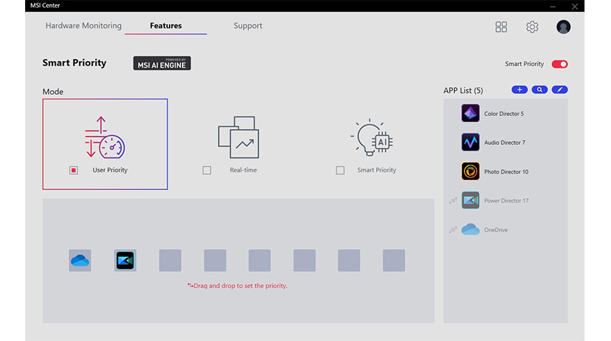The height and width of the screenshot is (341, 611).
Task: Click the Photo Director 10 label
Action: tap(506, 172)
